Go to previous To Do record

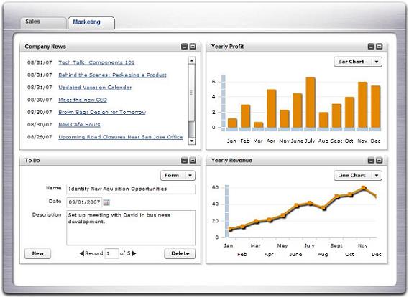click(x=82, y=253)
